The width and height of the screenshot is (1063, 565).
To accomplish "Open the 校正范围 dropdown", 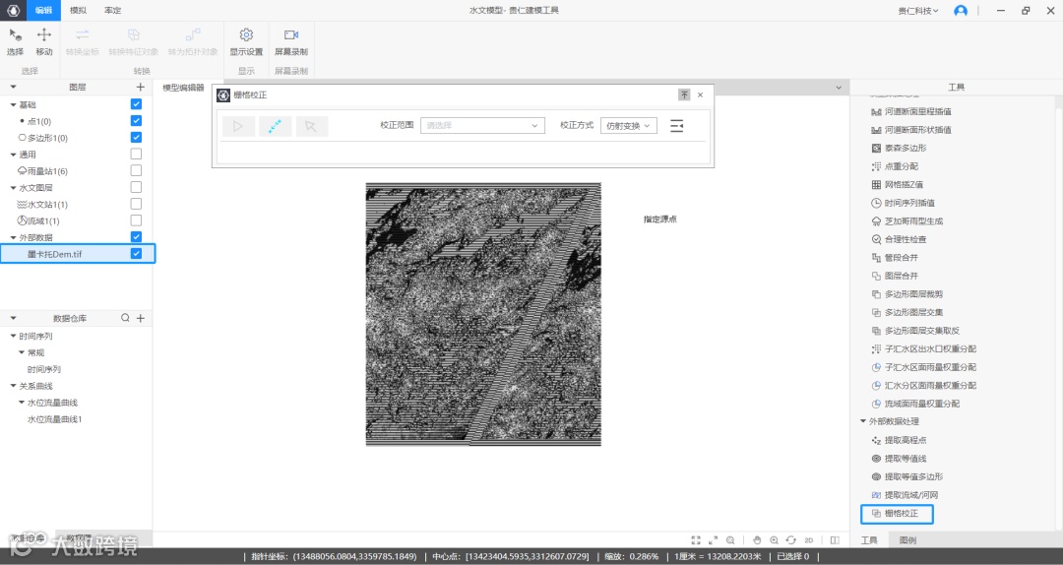I will point(482,125).
